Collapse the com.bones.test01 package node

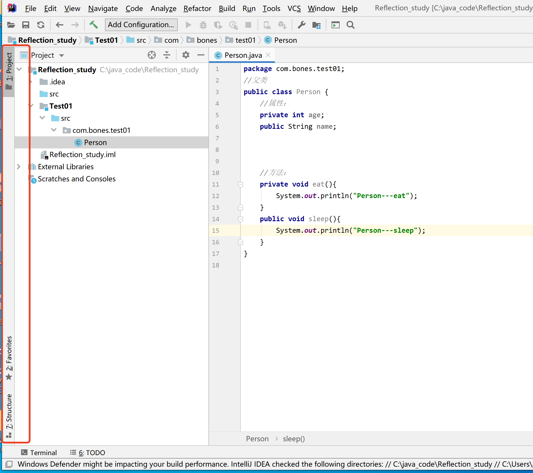(x=54, y=130)
